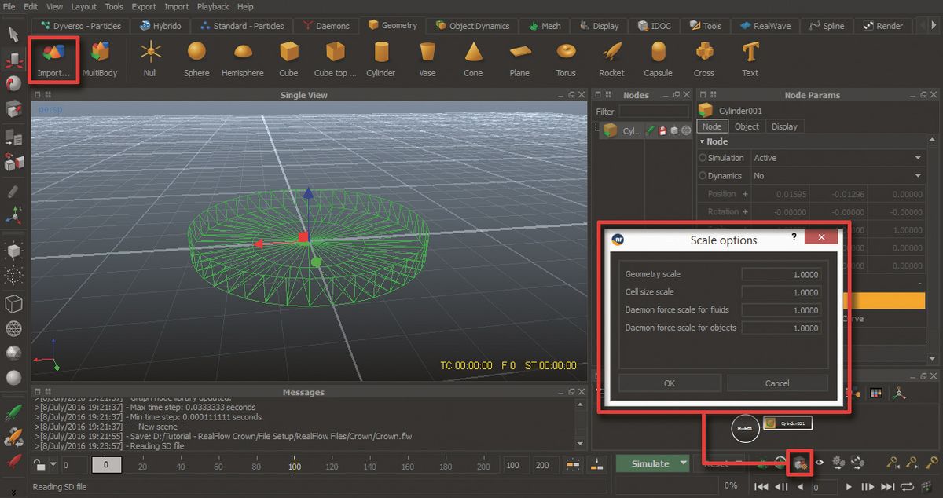Cancel the Scale options dialog
Viewport: 943px width, 498px height.
[776, 383]
